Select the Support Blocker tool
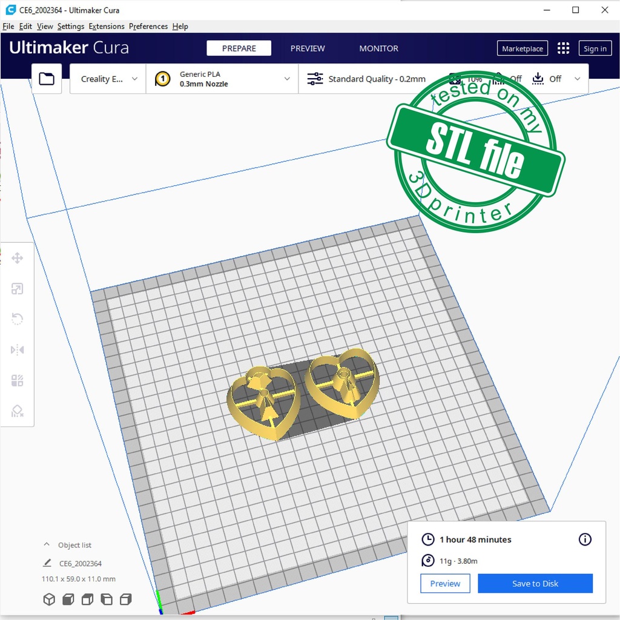This screenshot has height=620, width=620. coord(17,411)
